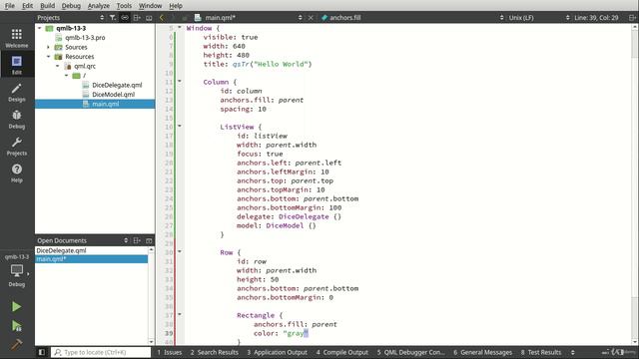Open the Help menu
639x359 pixels.
click(176, 6)
